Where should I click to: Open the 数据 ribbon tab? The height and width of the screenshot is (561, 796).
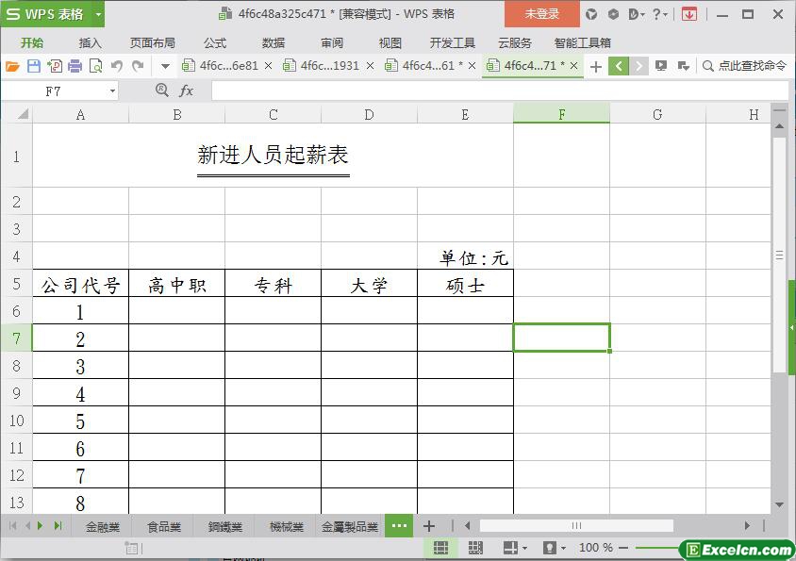(274, 43)
